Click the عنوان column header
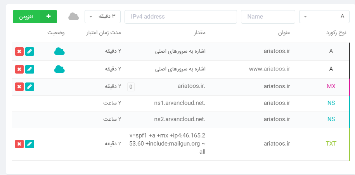355x175 pixels. coord(284,33)
